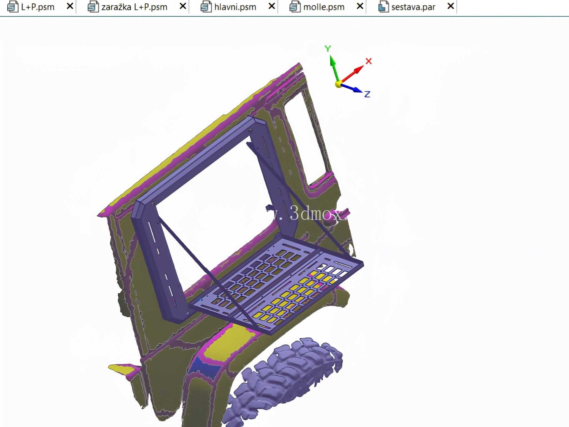Screen dimensions: 569x427
Task: Click the document icon on molle.psm tab
Action: pos(295,7)
